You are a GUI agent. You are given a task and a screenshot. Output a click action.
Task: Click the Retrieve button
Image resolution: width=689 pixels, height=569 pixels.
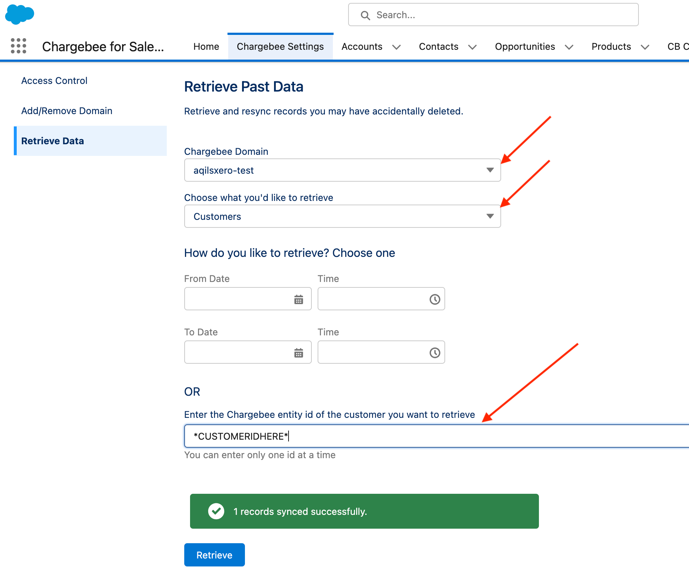click(214, 555)
